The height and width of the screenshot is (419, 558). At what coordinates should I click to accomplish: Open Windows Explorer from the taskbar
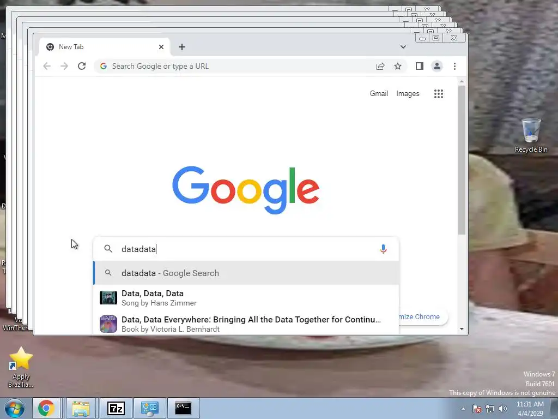(x=81, y=408)
